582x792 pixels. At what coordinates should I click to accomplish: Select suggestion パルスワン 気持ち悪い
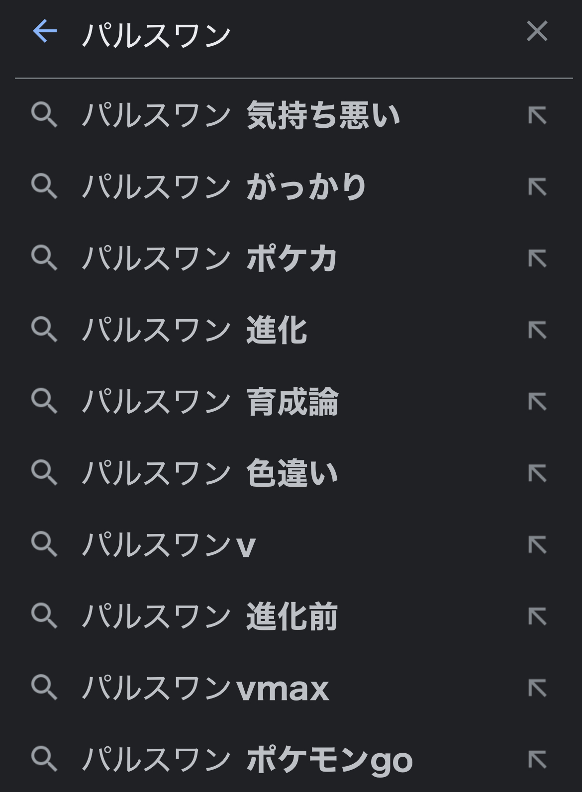coord(241,115)
